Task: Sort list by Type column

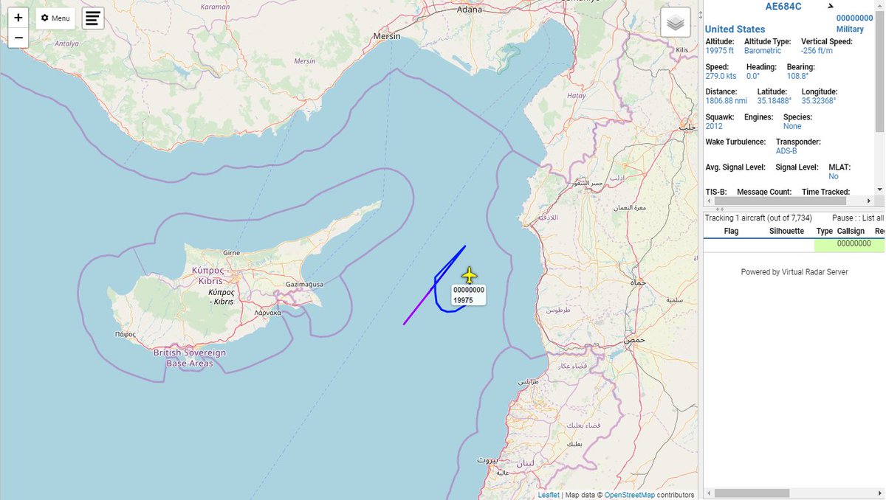Action: point(824,231)
